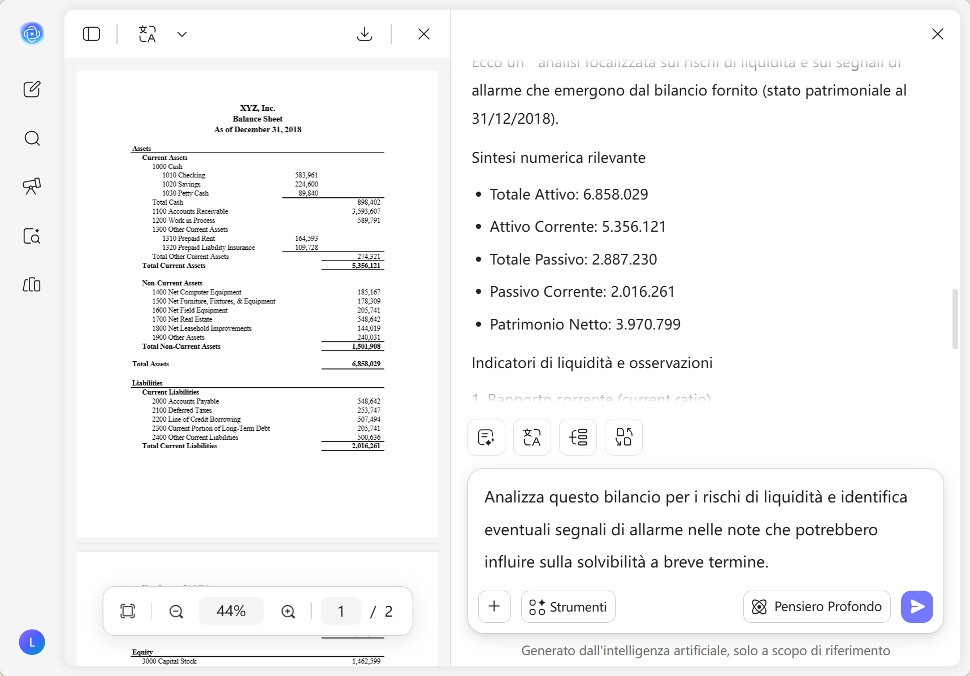Click 'Total Current Assets' row in document
Screen dimensions: 970x676
262,266
